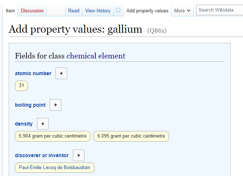Expand the More dropdown menu
This screenshot has width=243, height=176.
(x=182, y=11)
